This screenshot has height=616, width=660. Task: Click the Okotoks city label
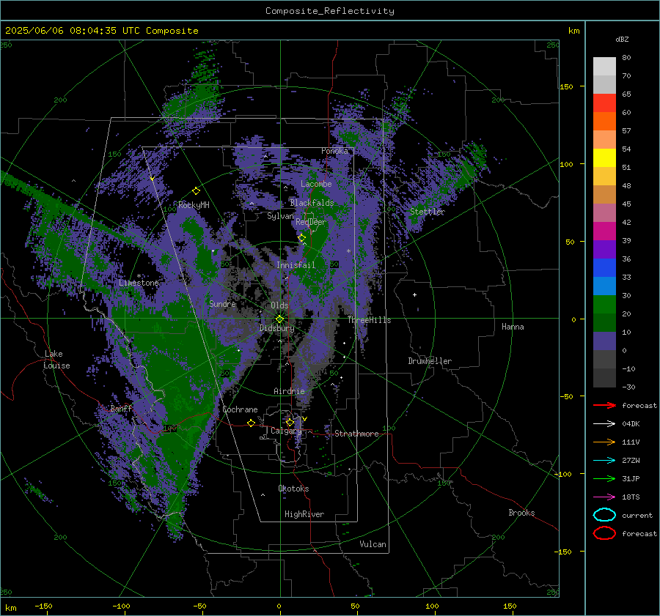click(293, 489)
